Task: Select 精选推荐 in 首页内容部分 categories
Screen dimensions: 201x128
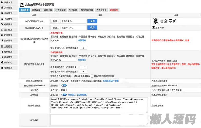Action: click(x=130, y=56)
